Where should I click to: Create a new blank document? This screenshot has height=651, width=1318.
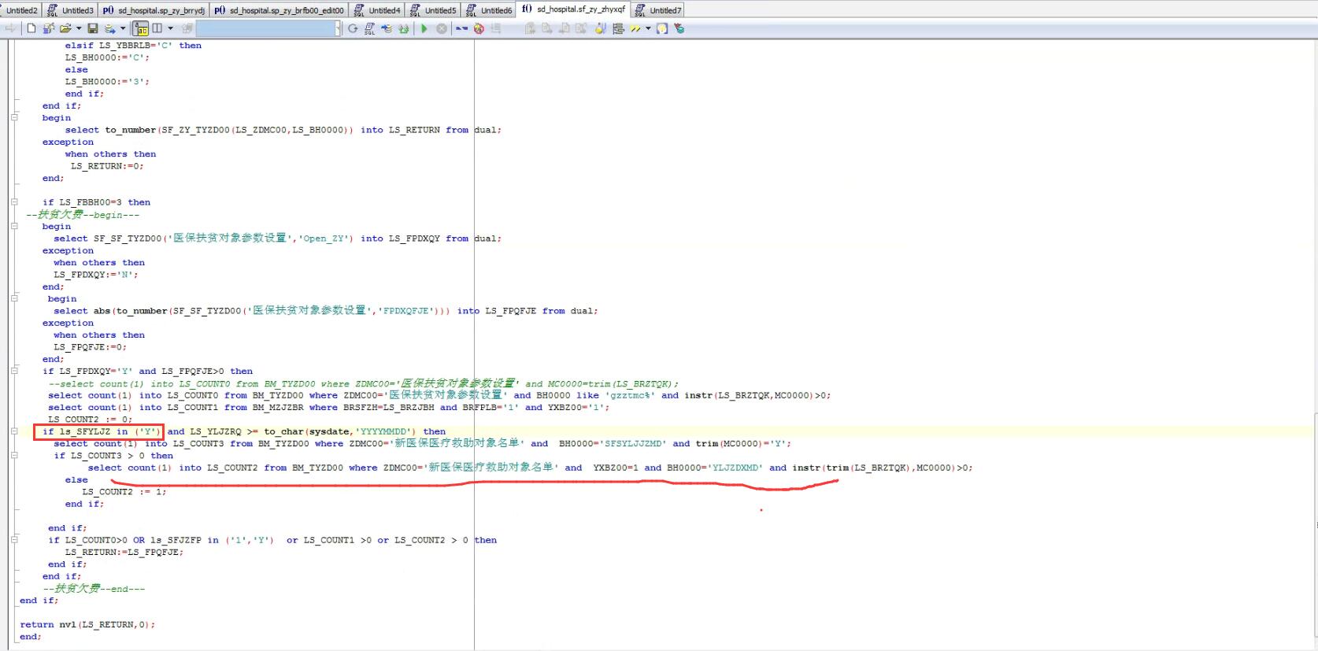(31, 28)
